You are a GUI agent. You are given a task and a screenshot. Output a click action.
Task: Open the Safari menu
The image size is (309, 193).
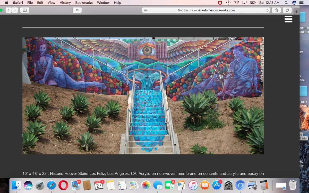[18, 3]
